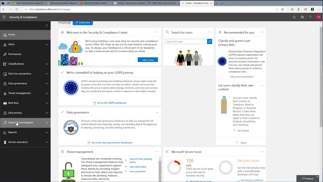323x182 pixels.
Task: Open New ATP anti-phishing policy link
Action: coord(141,161)
